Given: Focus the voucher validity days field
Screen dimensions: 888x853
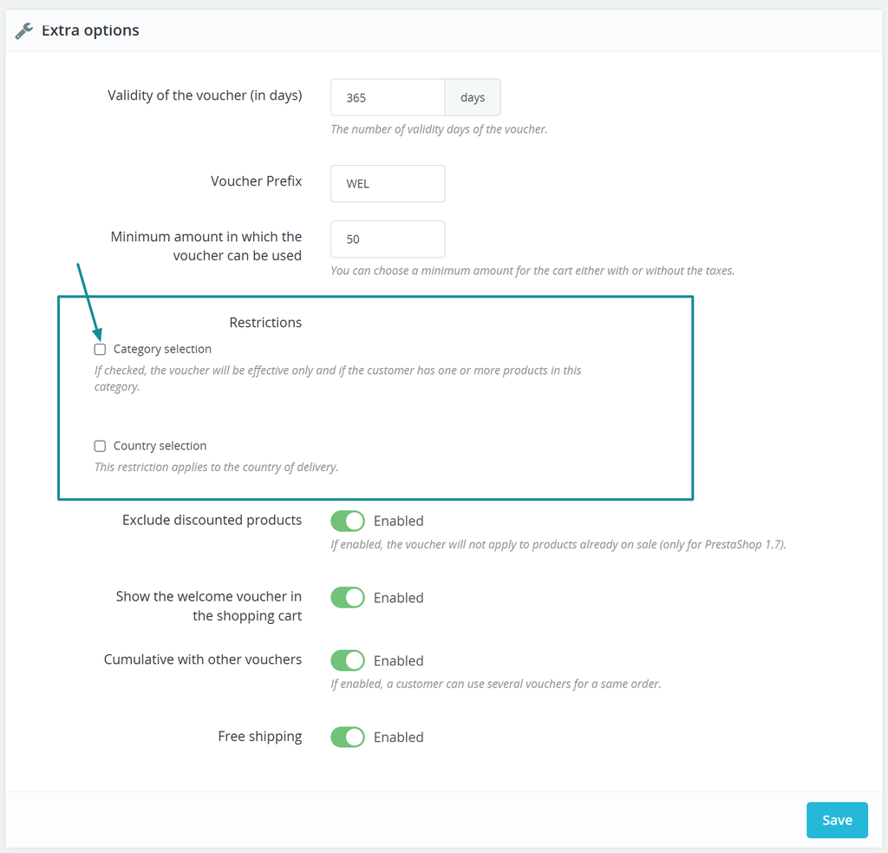Looking at the screenshot, I should click(x=388, y=97).
